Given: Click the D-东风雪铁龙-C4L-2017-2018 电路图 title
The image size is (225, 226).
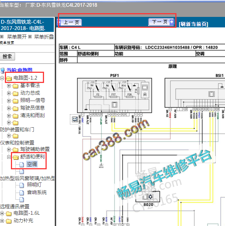Looking at the screenshot, I should (x=23, y=25).
